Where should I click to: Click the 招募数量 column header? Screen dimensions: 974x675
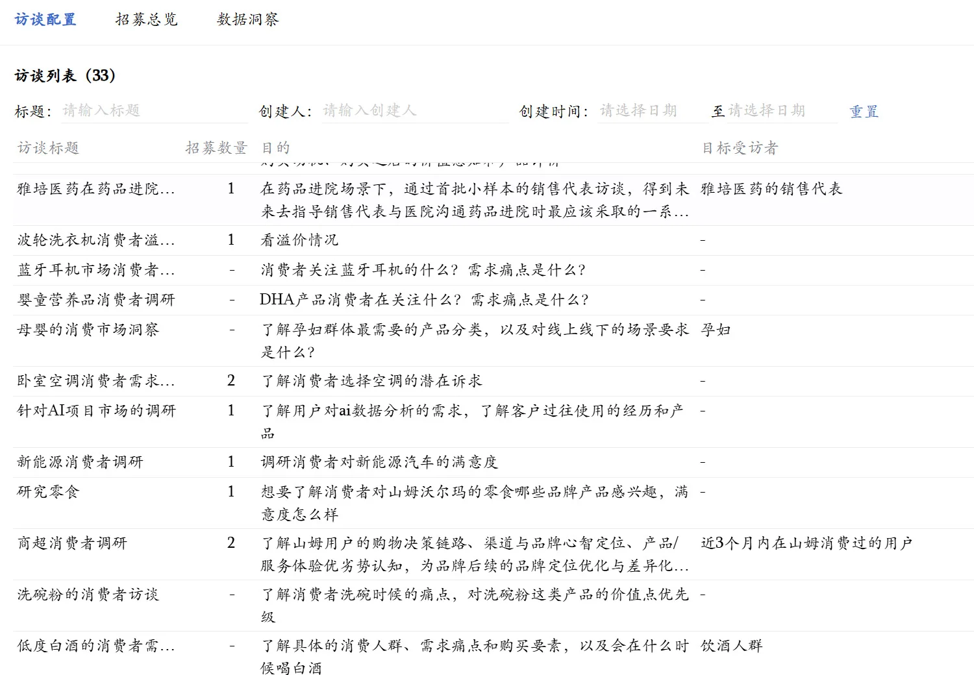tap(216, 148)
